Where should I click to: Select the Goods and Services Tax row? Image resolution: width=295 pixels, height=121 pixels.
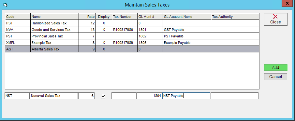tap(132, 30)
